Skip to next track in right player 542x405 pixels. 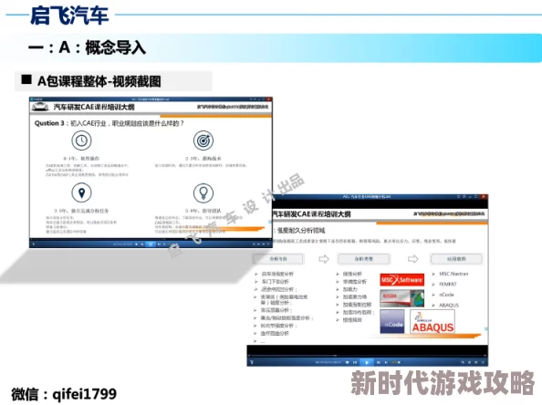[x=379, y=362]
